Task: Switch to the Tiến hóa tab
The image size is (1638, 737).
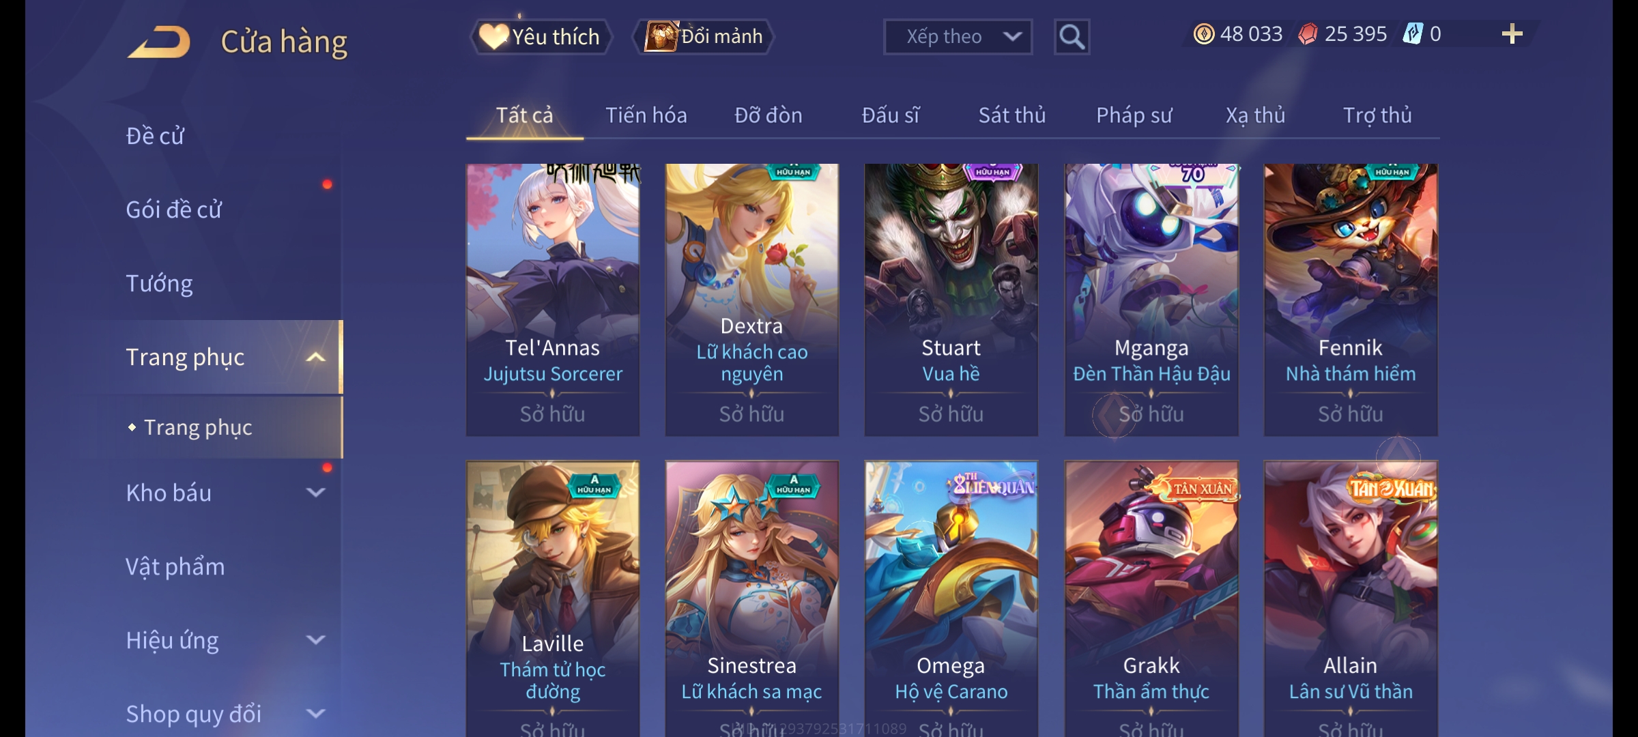Action: (x=646, y=115)
